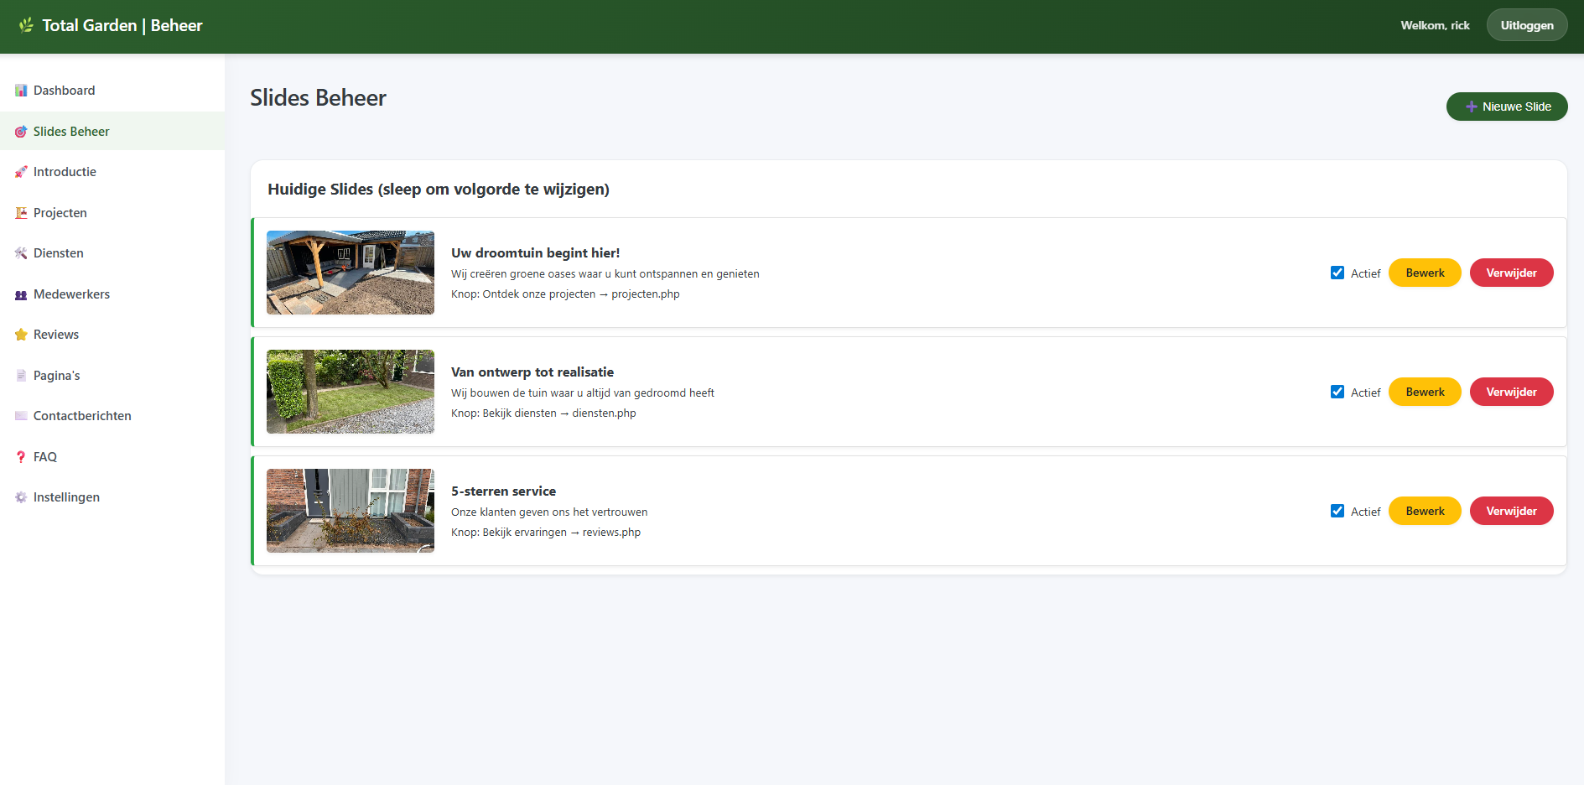Open Instellingen in the sidebar
1584x785 pixels.
pos(112,497)
